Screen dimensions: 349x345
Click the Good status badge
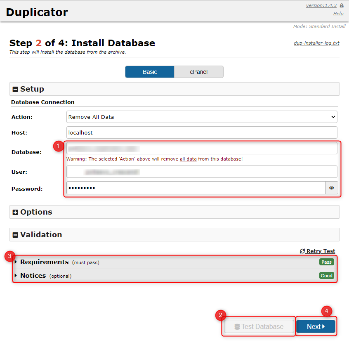(x=327, y=276)
